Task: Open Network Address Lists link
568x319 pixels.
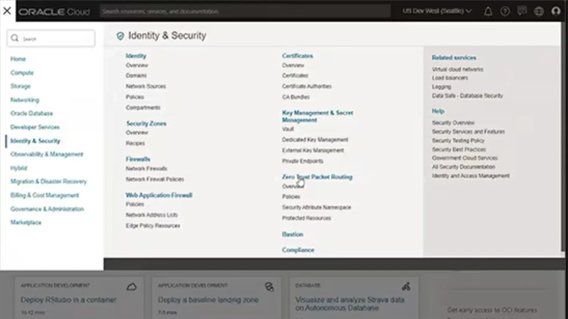Action: (x=152, y=215)
